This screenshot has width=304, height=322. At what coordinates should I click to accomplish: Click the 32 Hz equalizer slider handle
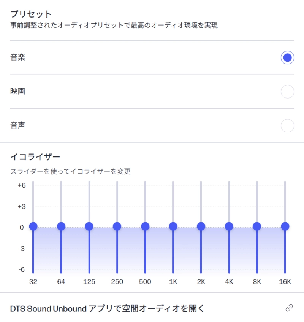point(33,226)
